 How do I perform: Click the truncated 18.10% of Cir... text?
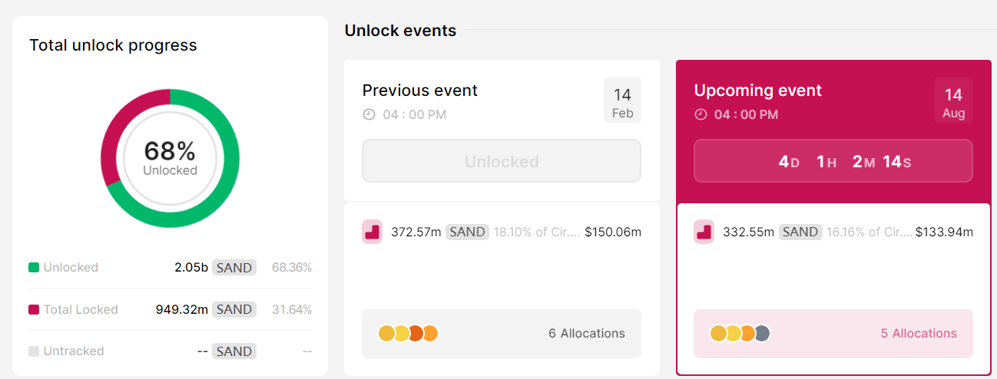pos(537,232)
